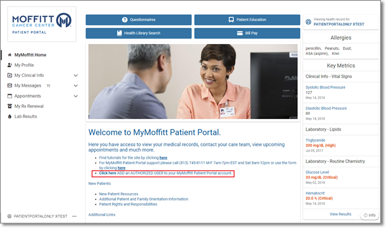This screenshot has height=229, width=387.
Task: Select My Clinical Info menu item
Action: point(29,75)
